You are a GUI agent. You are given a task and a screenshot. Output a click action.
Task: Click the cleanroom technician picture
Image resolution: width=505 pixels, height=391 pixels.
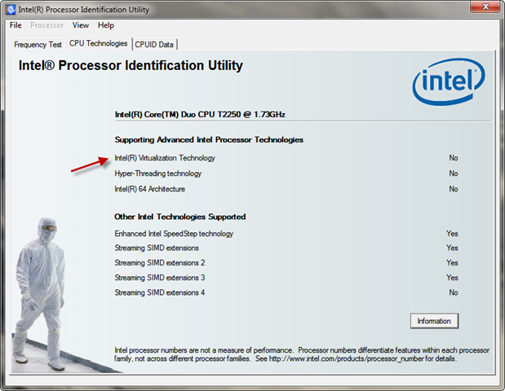pyautogui.click(x=40, y=294)
